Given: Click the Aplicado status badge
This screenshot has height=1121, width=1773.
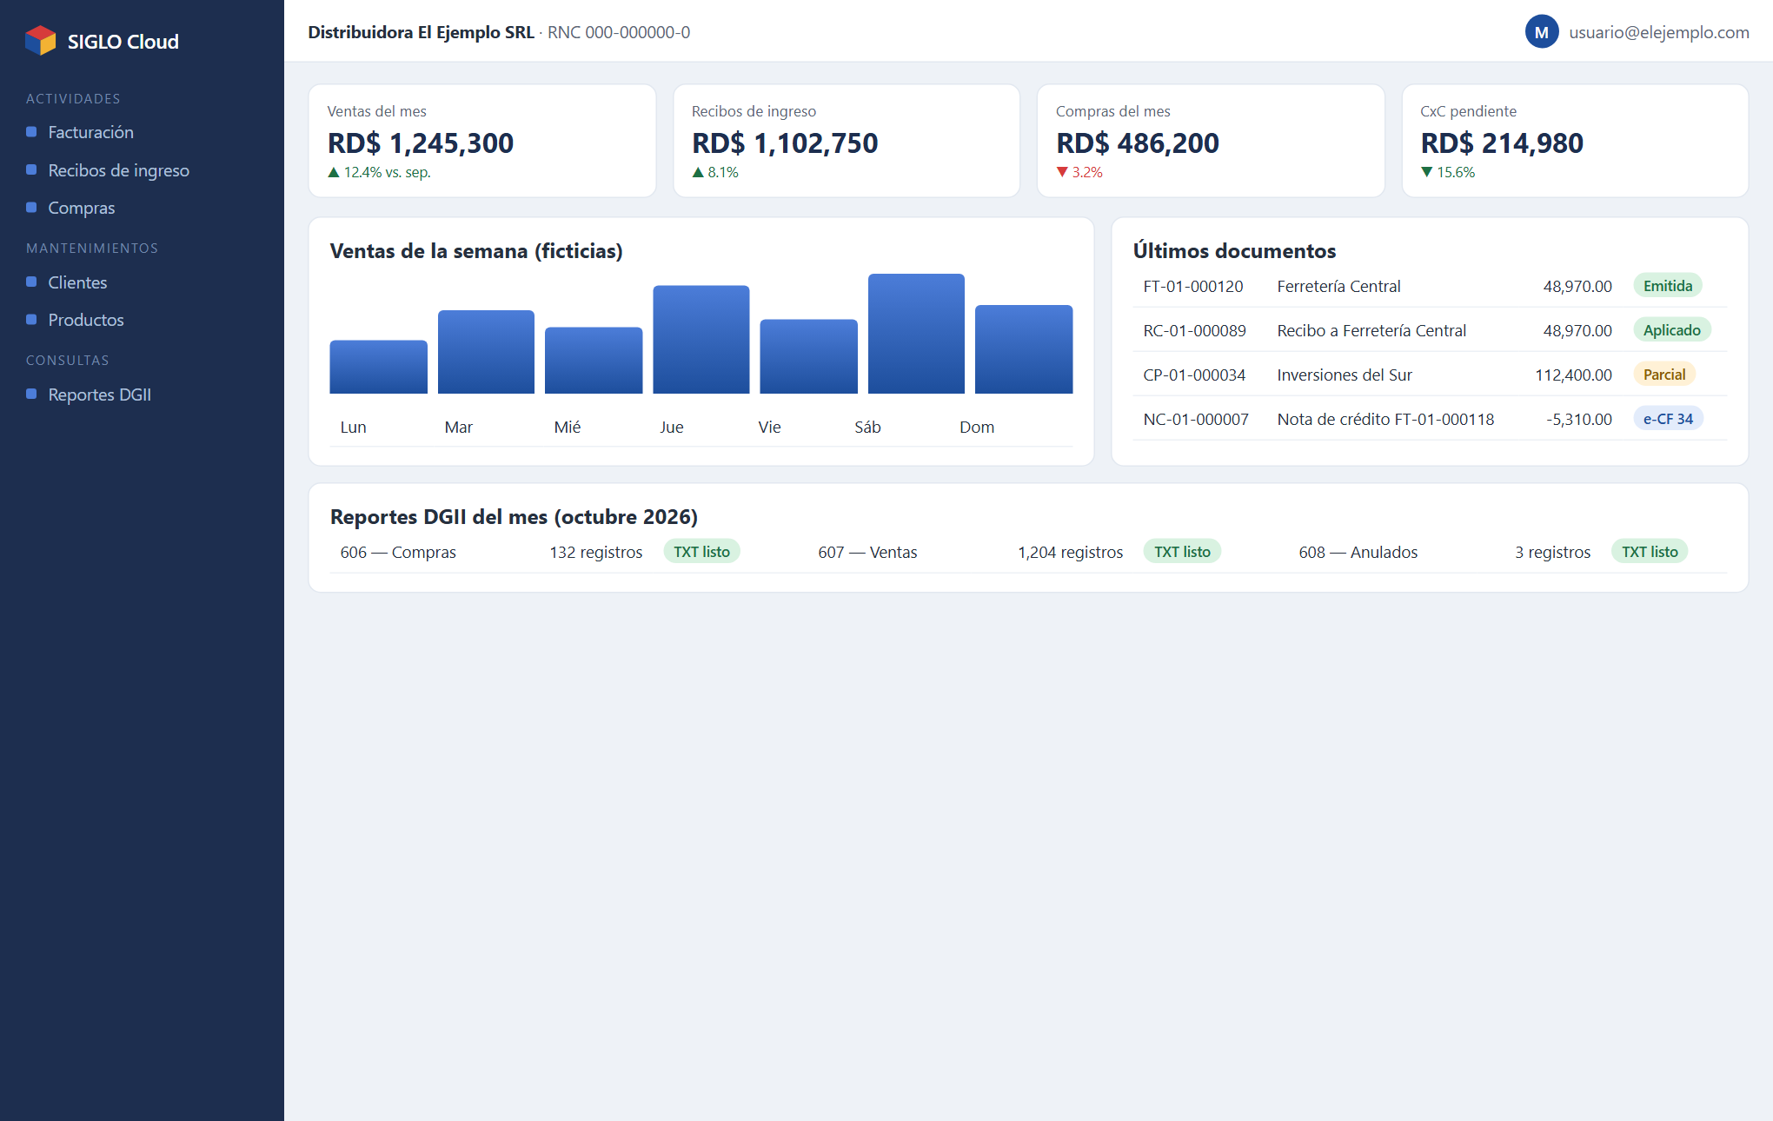Looking at the screenshot, I should point(1671,330).
